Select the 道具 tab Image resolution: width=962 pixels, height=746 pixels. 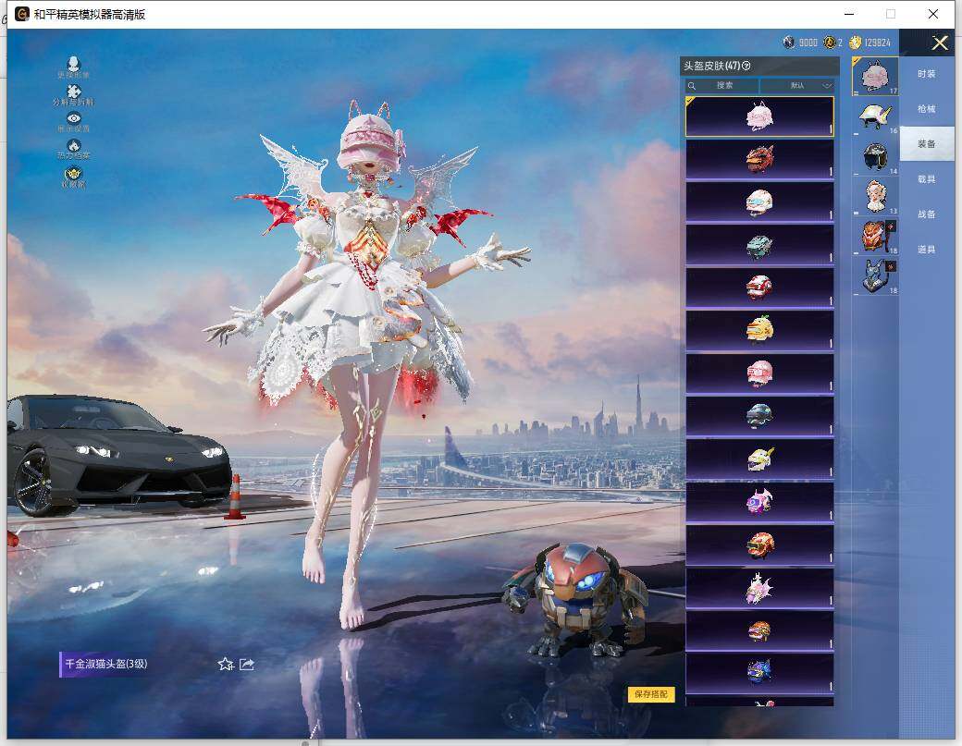pos(926,250)
